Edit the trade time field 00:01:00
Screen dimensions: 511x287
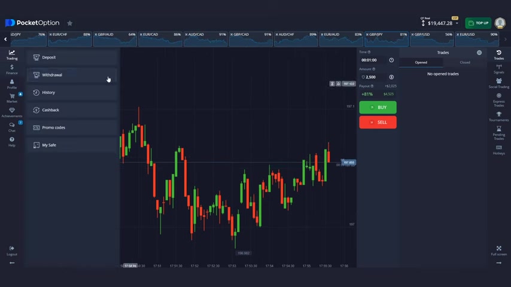[374, 60]
